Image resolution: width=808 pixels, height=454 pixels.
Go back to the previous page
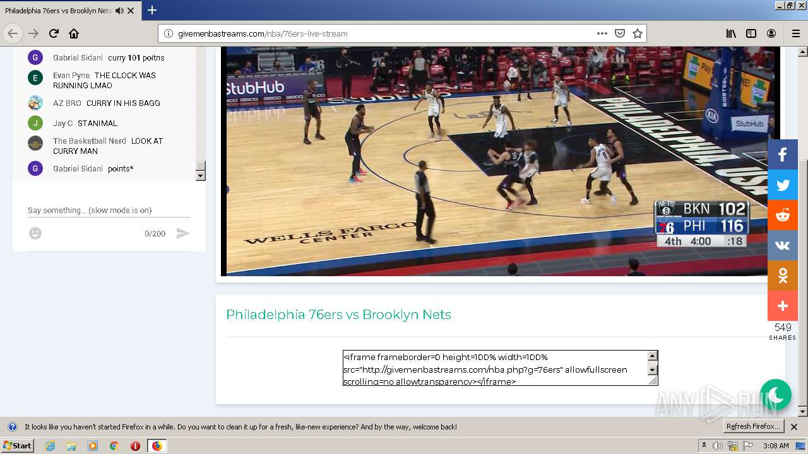click(13, 33)
